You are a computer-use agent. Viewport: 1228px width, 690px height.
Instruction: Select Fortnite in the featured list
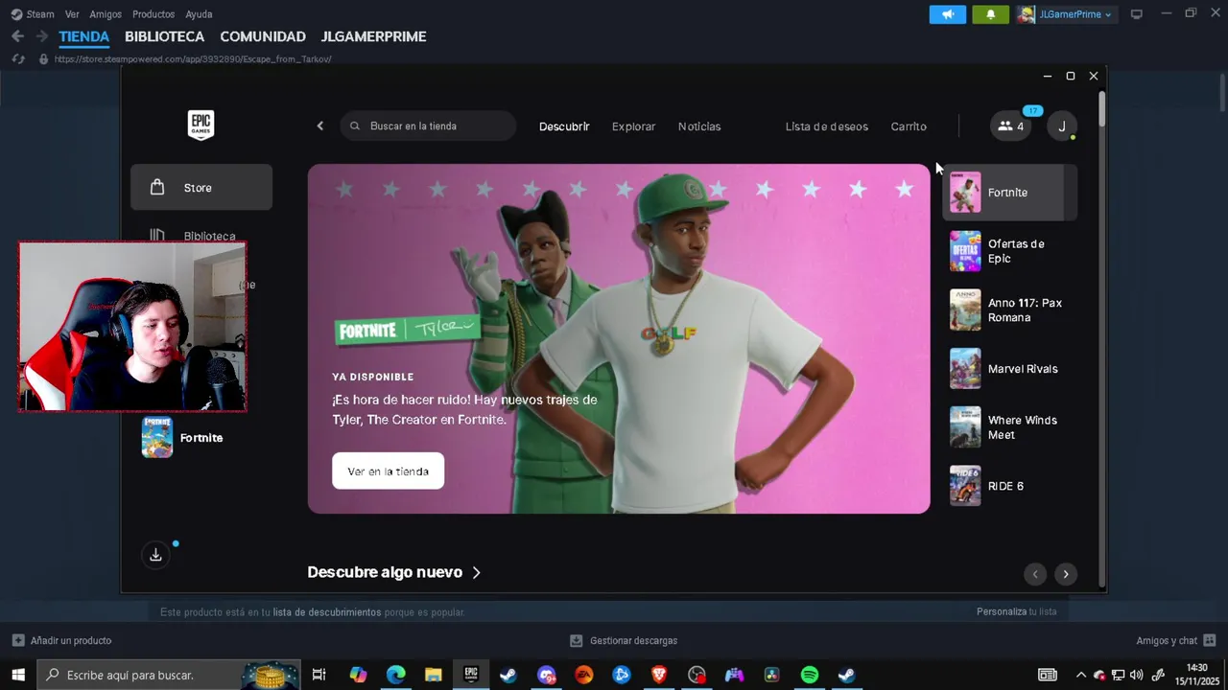point(1010,192)
